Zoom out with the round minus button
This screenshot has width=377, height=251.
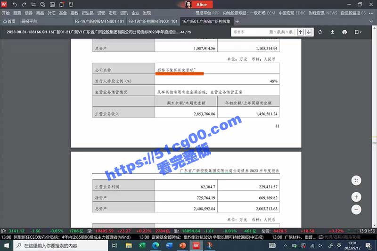[356, 210]
